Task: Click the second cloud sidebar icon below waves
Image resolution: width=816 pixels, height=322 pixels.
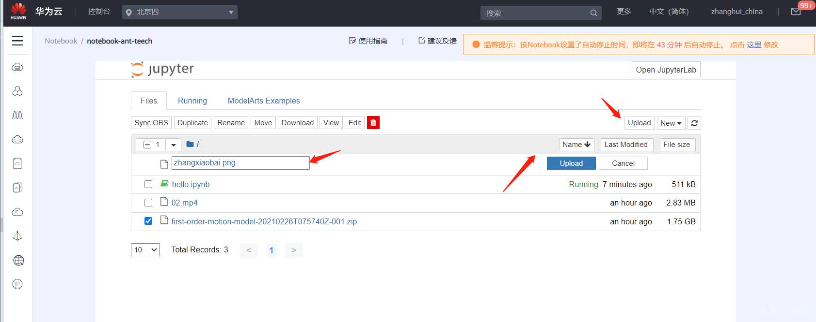Action: (x=17, y=140)
